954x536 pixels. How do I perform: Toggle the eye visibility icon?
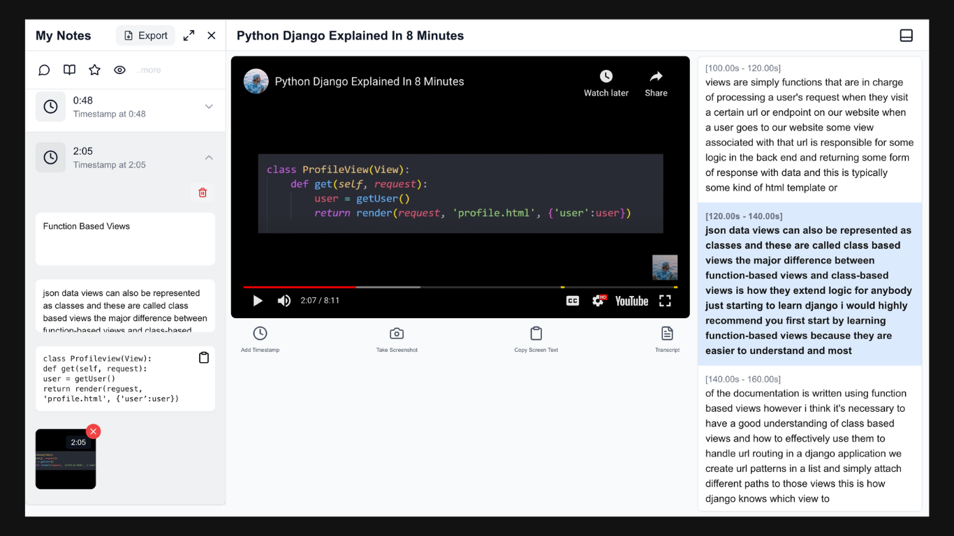click(119, 70)
